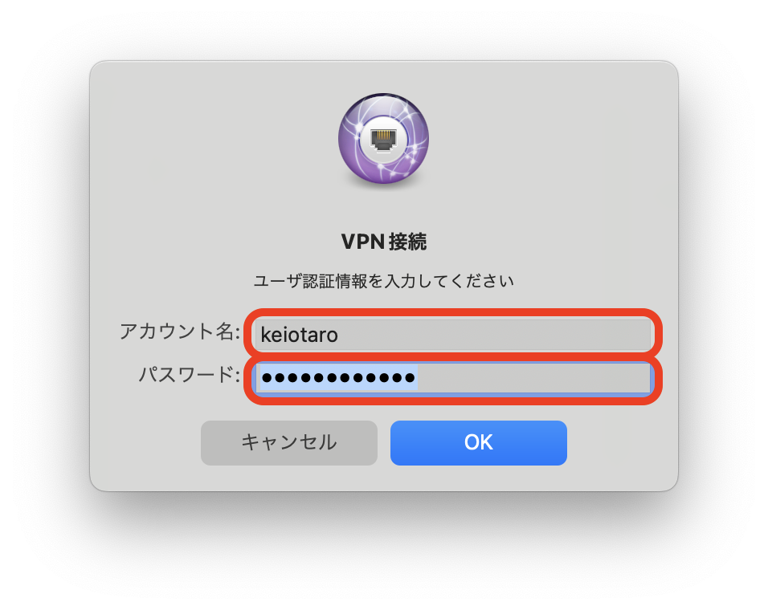The height and width of the screenshot is (610, 768).
Task: Click the first dot in password field
Action: [267, 378]
